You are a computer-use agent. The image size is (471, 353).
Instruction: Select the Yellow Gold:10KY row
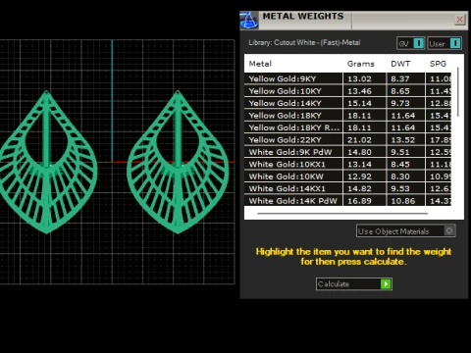coord(347,91)
